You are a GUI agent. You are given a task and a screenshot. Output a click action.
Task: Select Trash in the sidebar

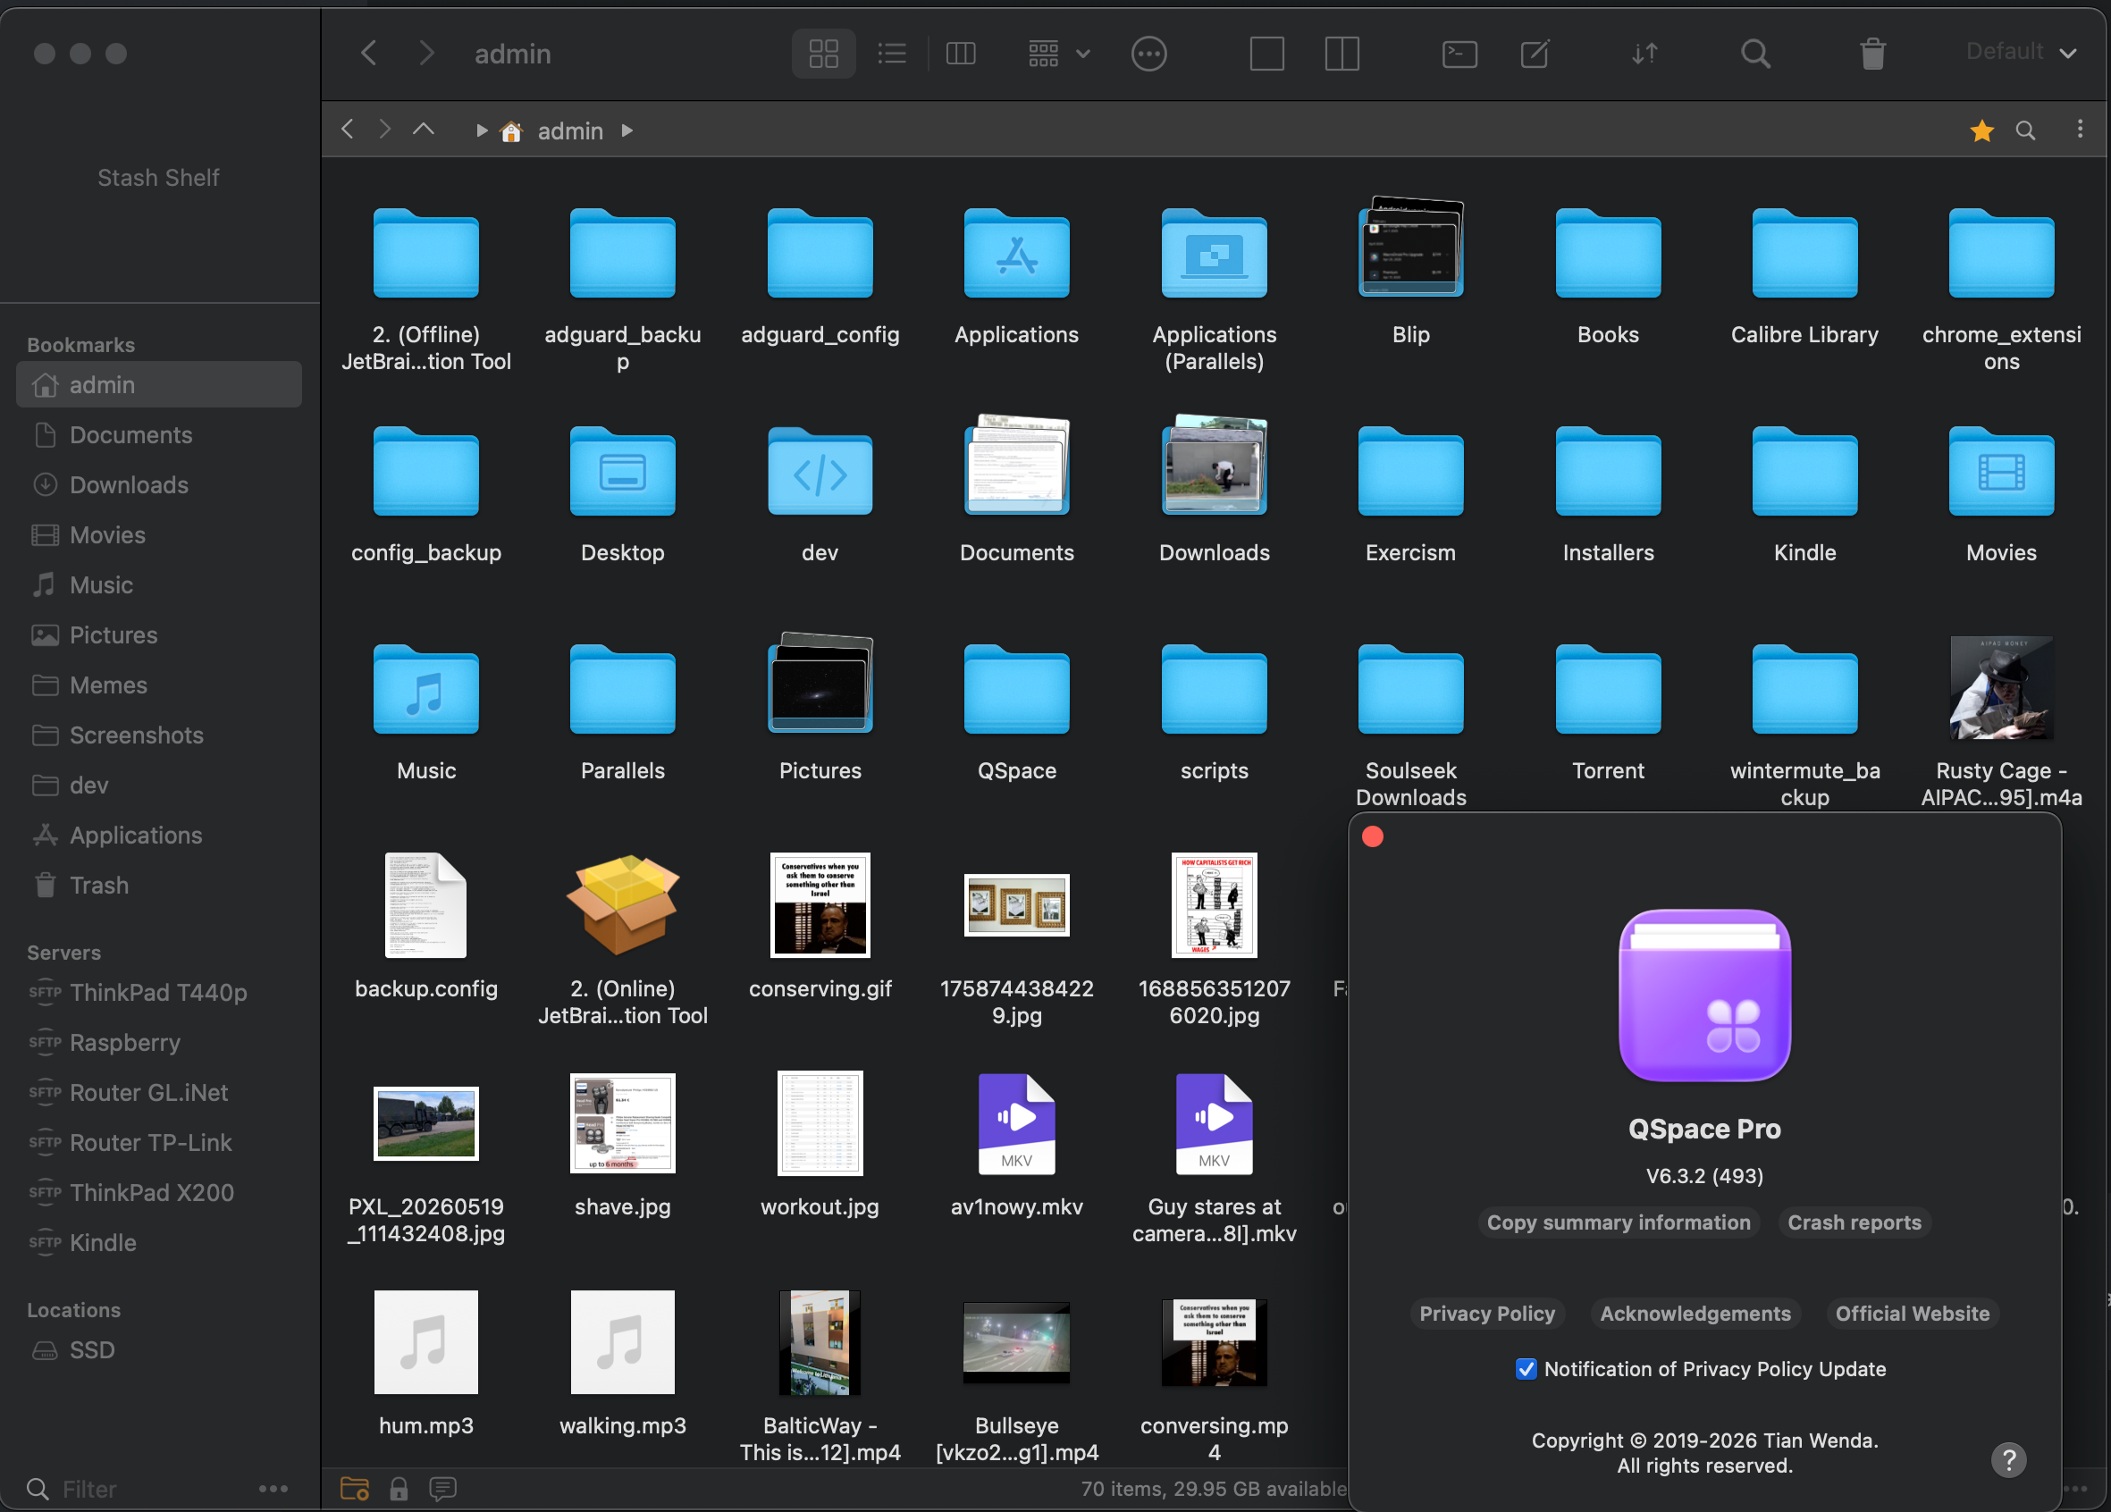(159, 885)
